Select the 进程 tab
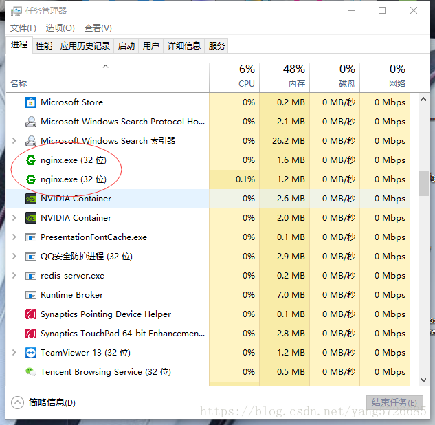The image size is (435, 425). click(x=19, y=45)
